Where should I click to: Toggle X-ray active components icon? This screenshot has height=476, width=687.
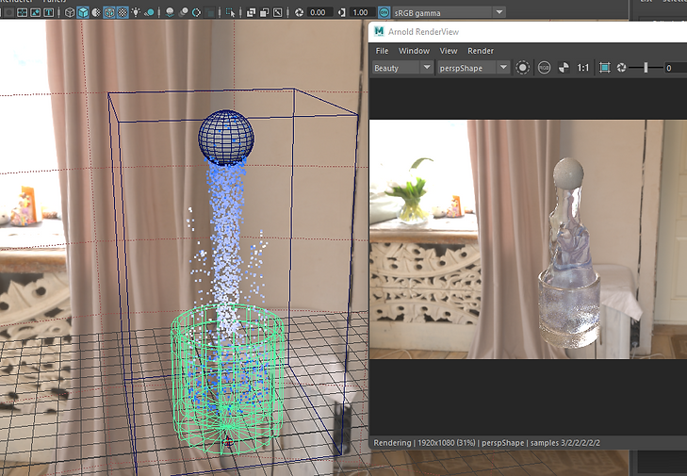(x=264, y=12)
